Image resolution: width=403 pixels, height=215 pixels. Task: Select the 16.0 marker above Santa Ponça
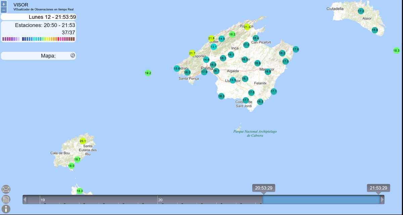click(x=187, y=72)
